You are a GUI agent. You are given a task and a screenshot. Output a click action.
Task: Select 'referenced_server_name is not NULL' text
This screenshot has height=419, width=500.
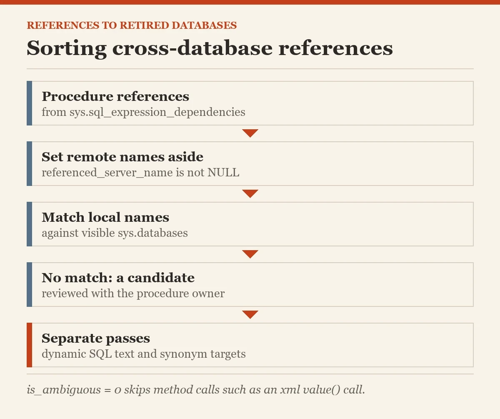[x=140, y=173]
